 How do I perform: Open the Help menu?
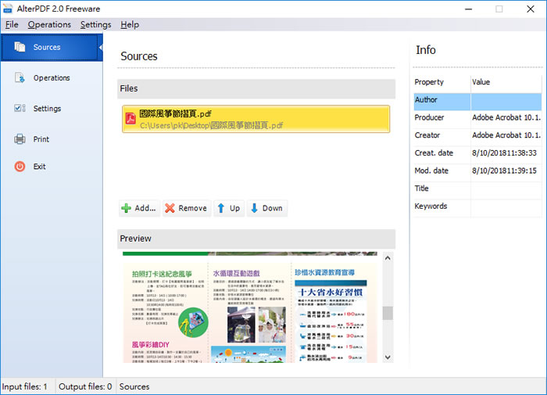click(130, 24)
